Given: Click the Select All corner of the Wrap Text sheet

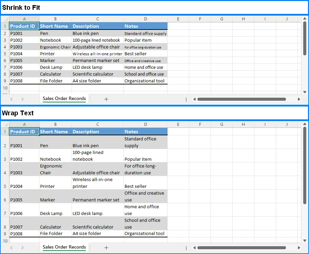Looking at the screenshot, I should [5, 124].
